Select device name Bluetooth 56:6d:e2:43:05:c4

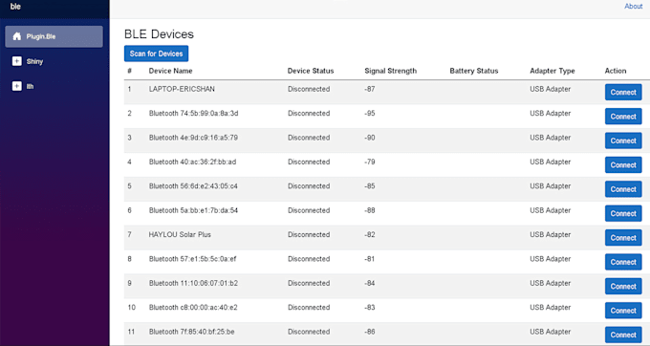click(x=193, y=186)
